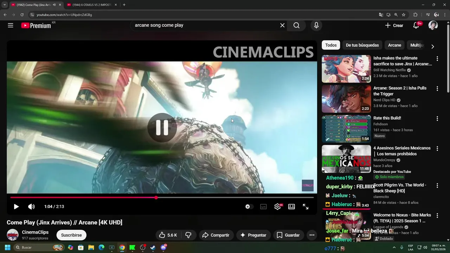Dislike the video
Image resolution: width=450 pixels, height=253 pixels.
click(x=188, y=235)
